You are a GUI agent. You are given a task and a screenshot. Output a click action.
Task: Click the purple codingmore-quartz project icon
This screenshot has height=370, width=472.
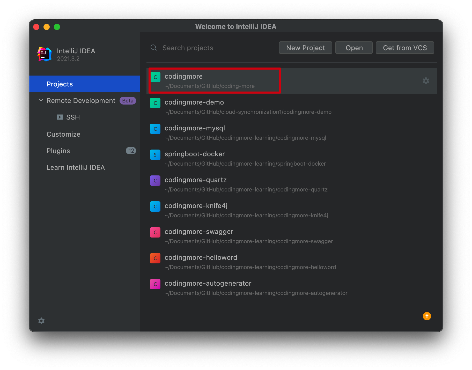155,181
